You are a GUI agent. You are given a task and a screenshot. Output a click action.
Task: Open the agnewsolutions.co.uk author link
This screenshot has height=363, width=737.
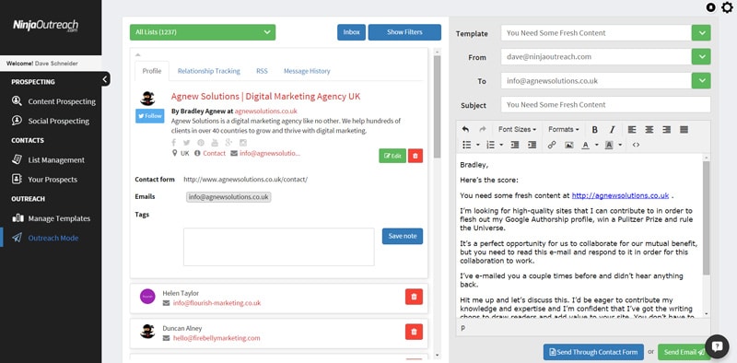[x=266, y=111]
